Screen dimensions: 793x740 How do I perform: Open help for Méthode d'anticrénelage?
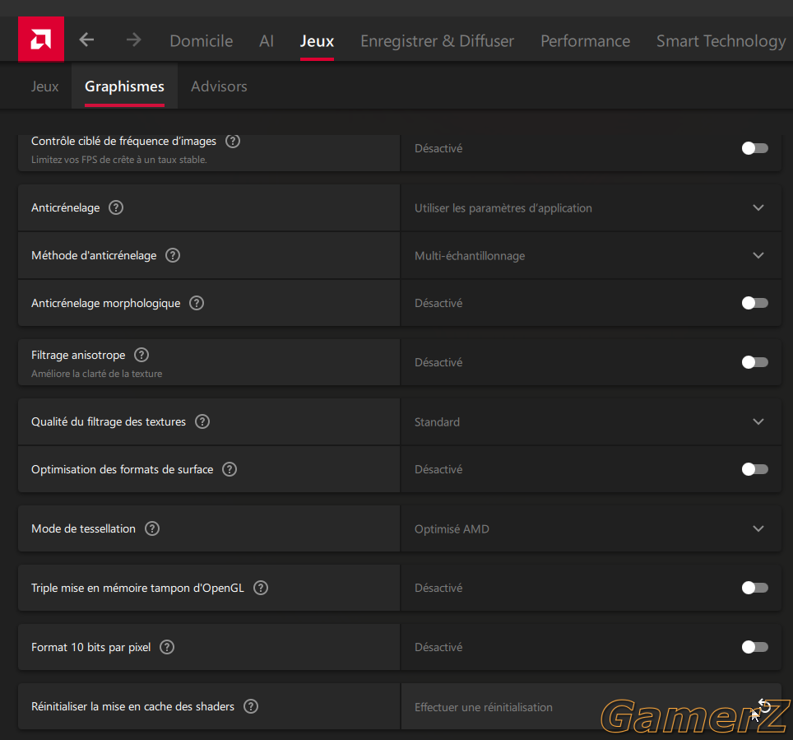173,255
